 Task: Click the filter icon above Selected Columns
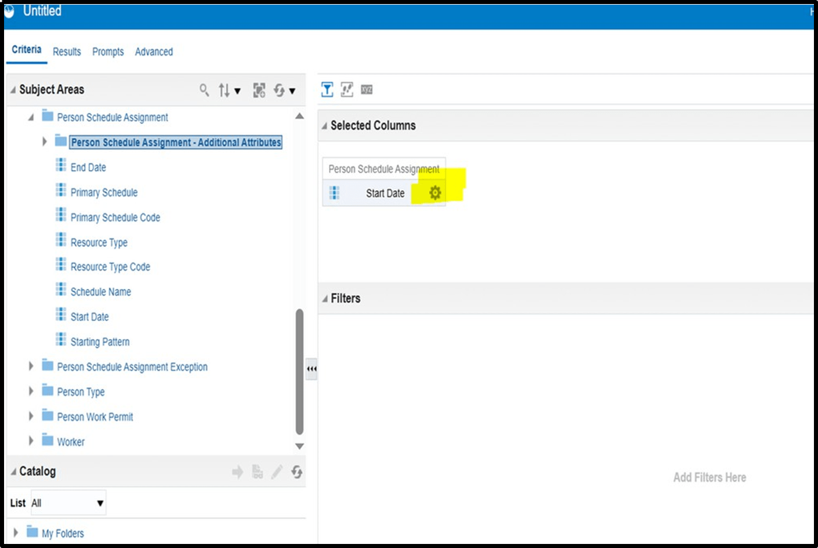(x=327, y=89)
